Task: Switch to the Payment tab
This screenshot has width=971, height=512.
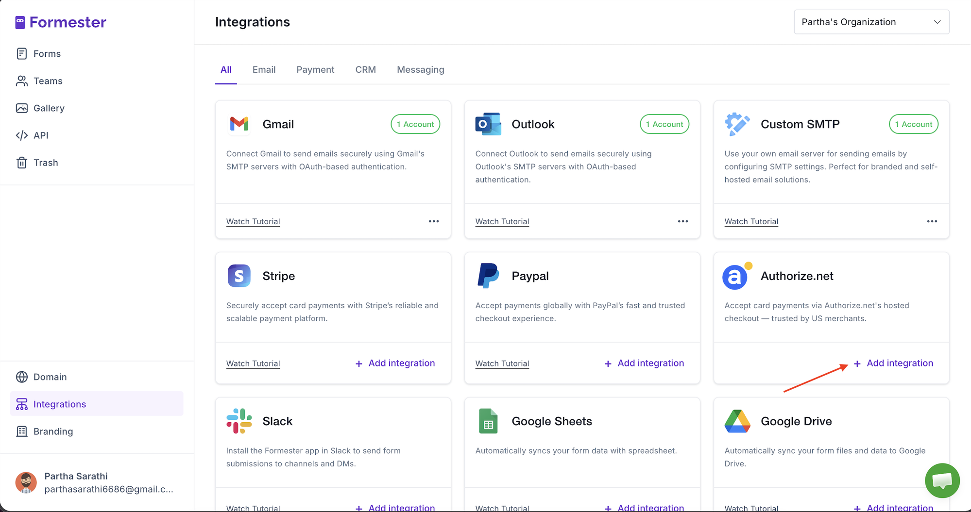Action: pos(315,70)
